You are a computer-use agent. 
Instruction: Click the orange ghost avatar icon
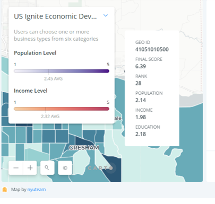click(x=5, y=190)
